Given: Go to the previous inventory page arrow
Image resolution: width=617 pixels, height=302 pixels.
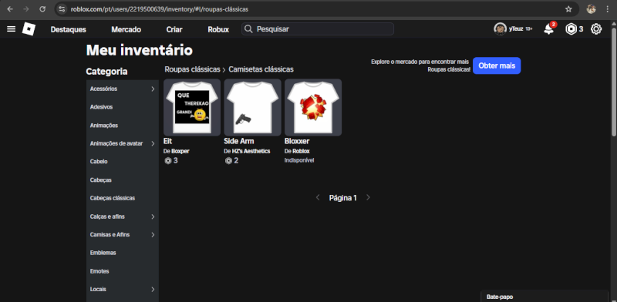Looking at the screenshot, I should pyautogui.click(x=318, y=198).
